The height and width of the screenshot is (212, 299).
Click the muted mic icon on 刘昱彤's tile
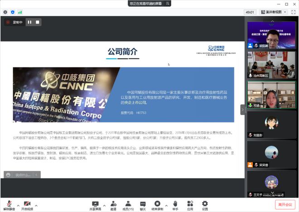(251, 135)
